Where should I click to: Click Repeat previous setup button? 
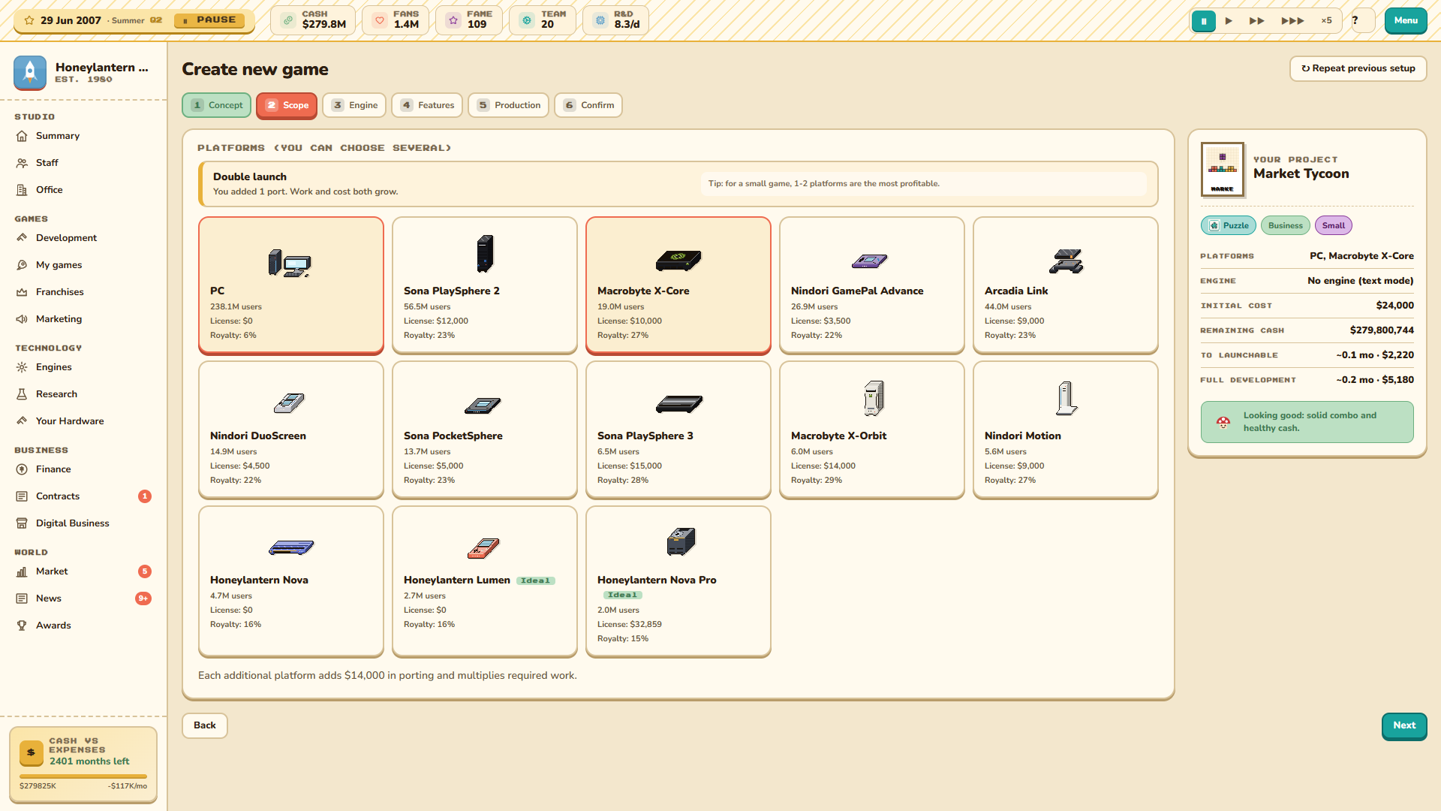click(1358, 68)
